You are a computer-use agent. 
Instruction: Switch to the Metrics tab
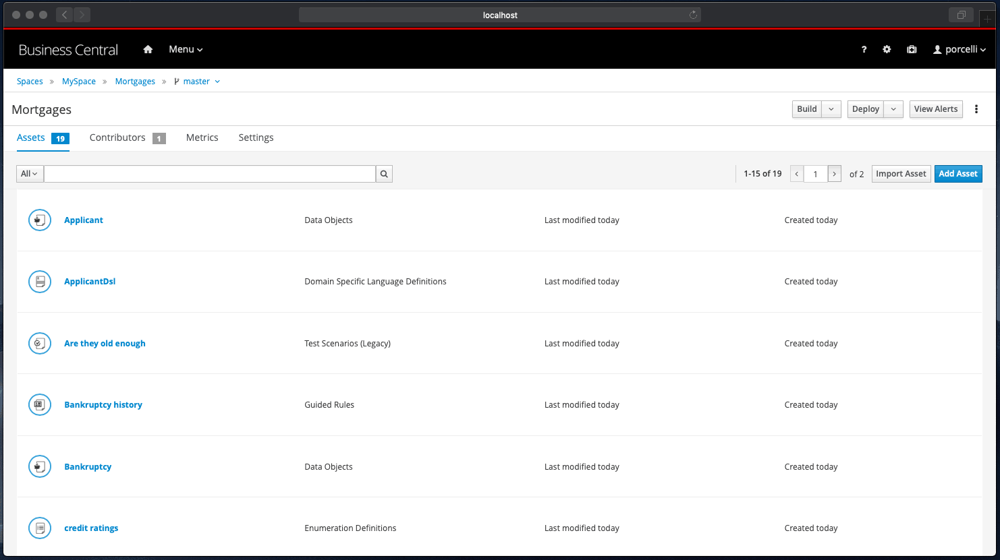coord(202,137)
